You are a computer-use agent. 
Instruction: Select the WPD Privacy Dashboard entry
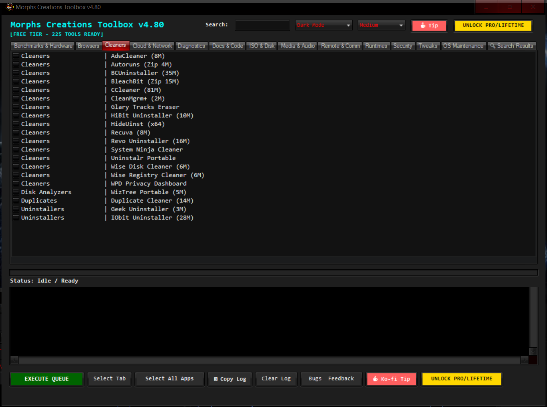(x=274, y=183)
